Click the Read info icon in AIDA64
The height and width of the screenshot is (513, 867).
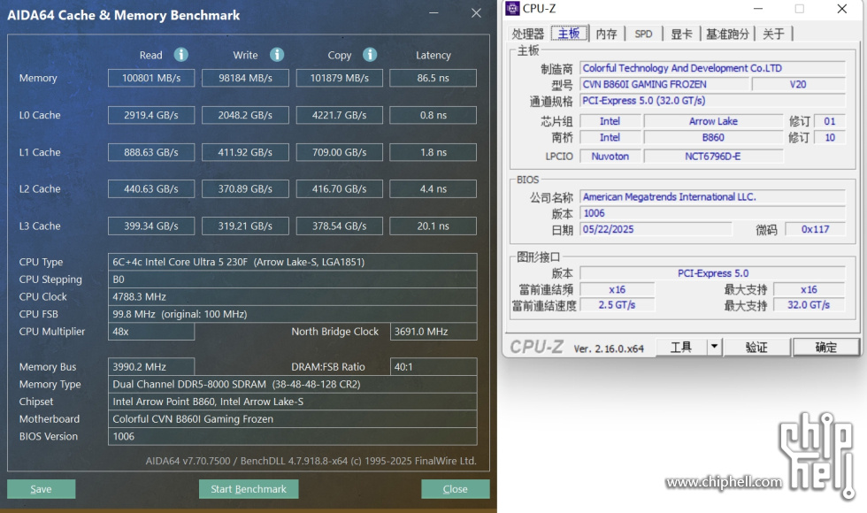pos(180,55)
